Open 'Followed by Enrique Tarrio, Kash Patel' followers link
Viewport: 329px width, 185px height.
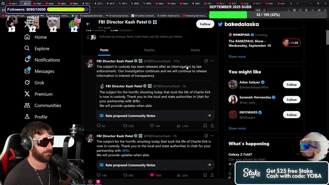click(141, 36)
